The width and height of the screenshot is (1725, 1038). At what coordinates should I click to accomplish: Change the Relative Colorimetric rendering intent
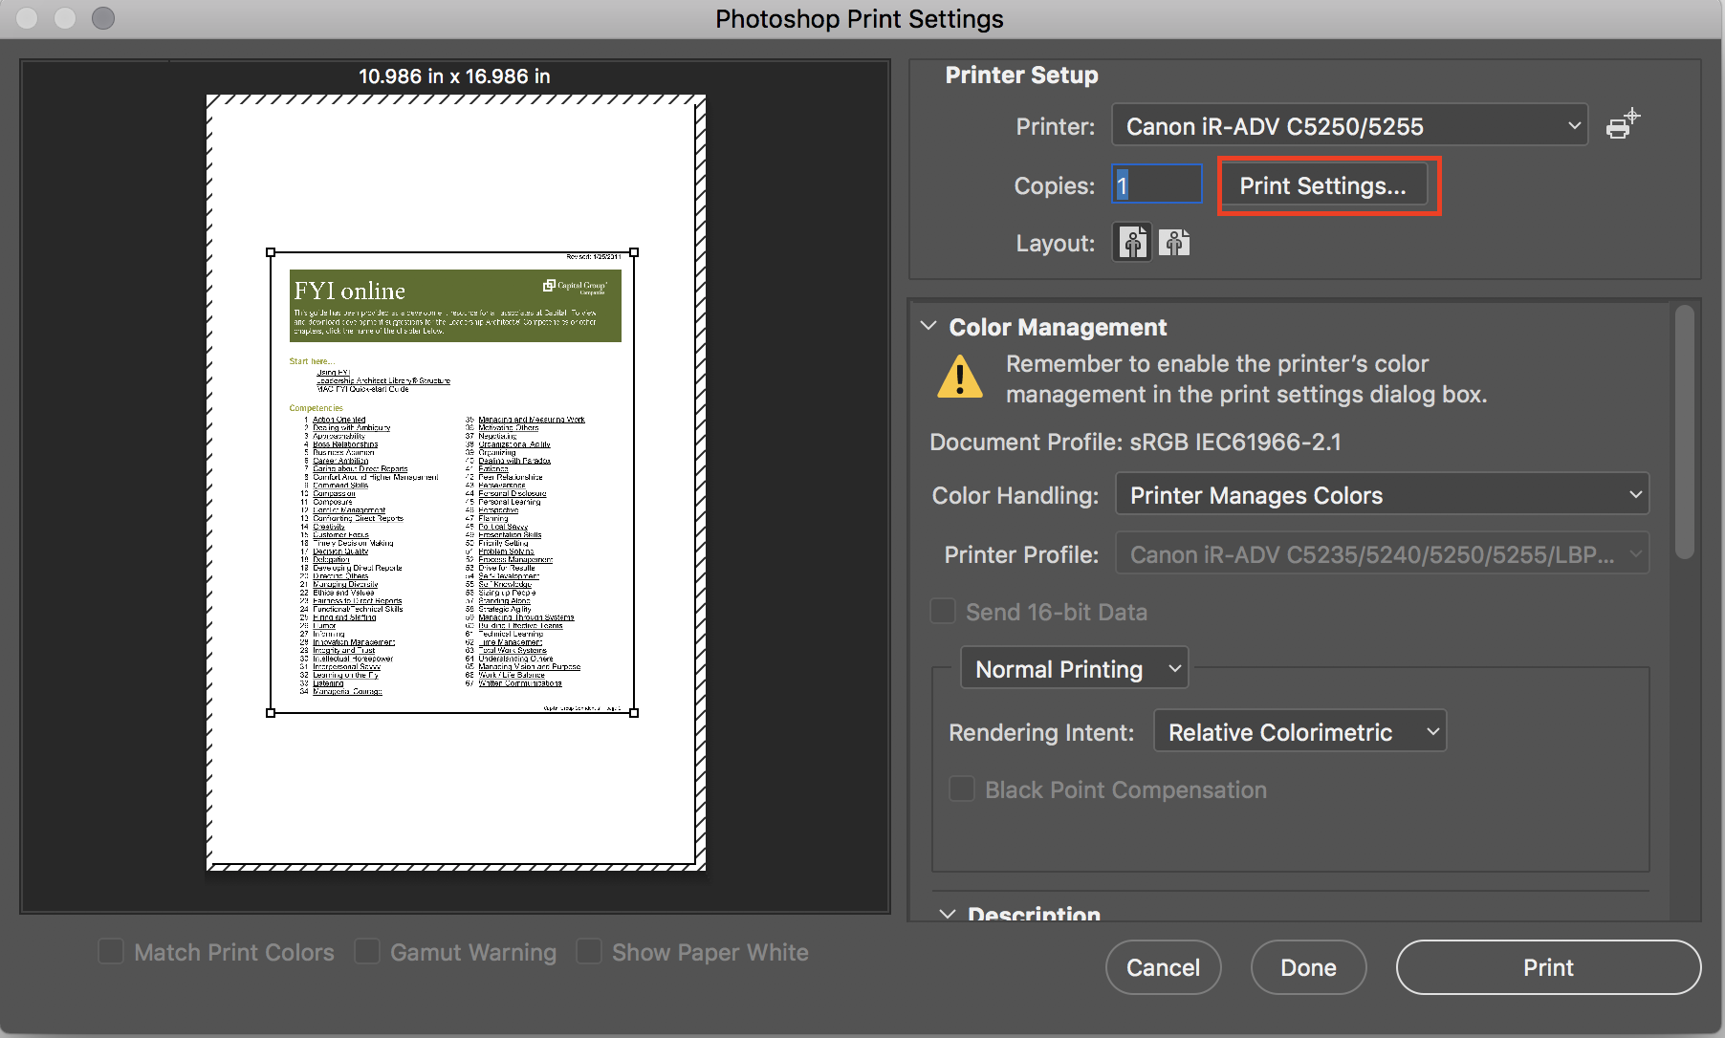(1299, 731)
